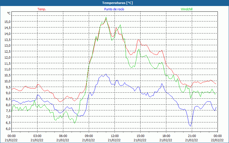Screen dimensions: 229x143
Task: Click the 7,0 y-axis value
Action: coord(8,117)
